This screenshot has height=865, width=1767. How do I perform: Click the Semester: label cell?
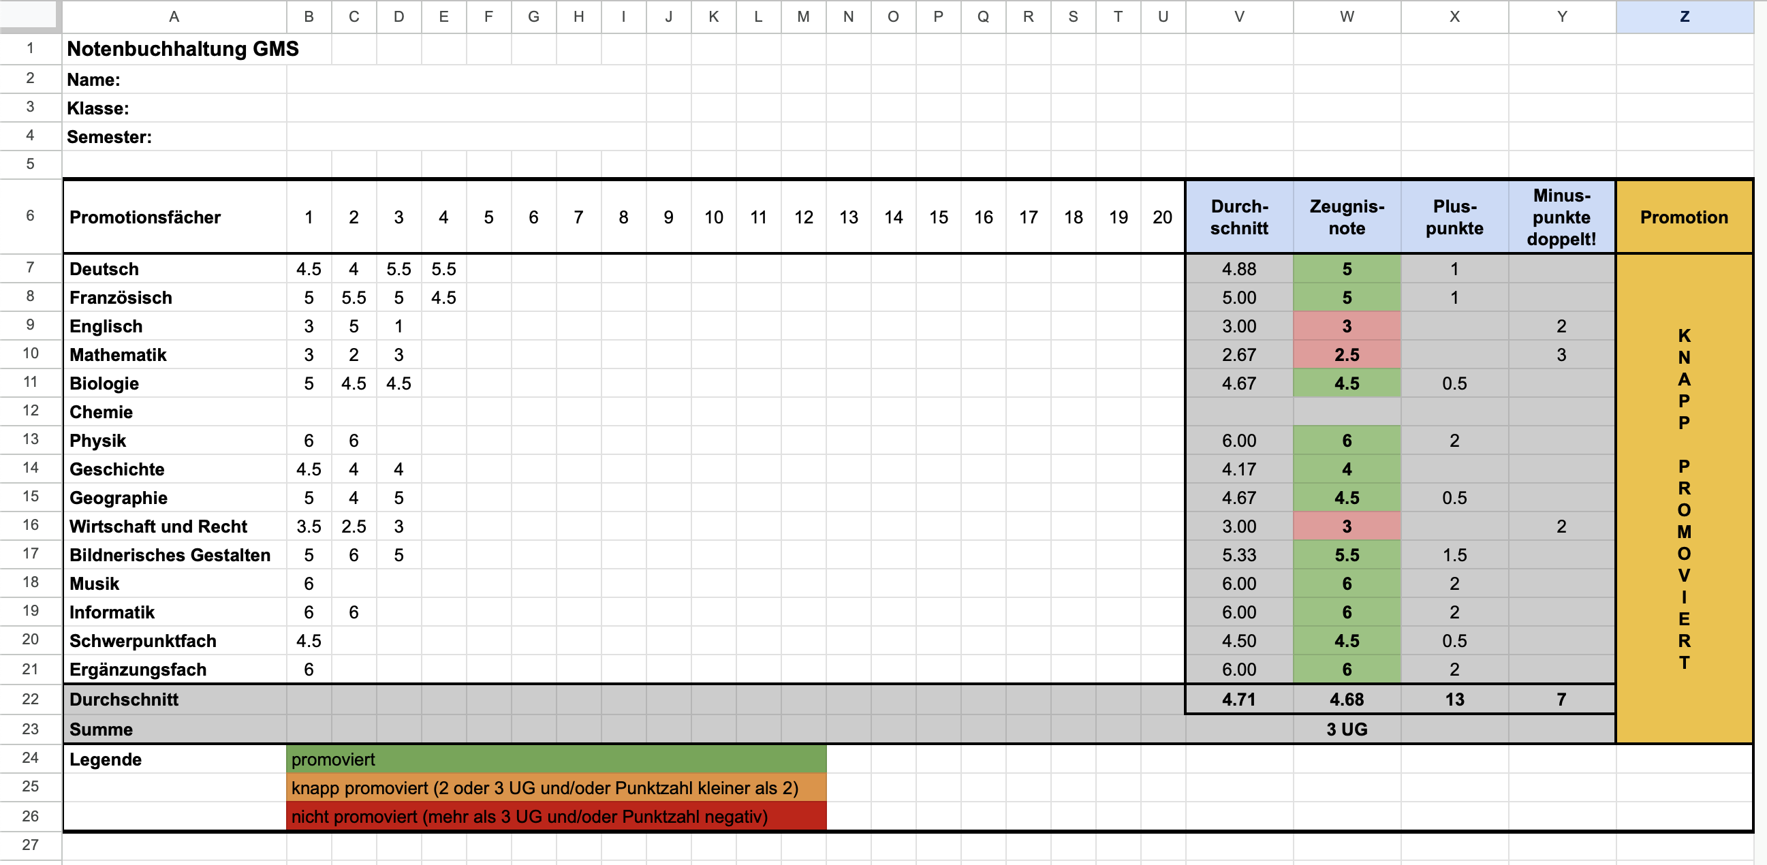pos(109,137)
